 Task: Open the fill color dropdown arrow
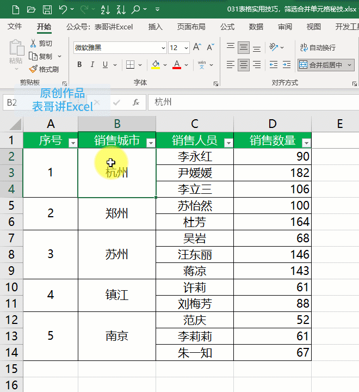click(x=165, y=65)
